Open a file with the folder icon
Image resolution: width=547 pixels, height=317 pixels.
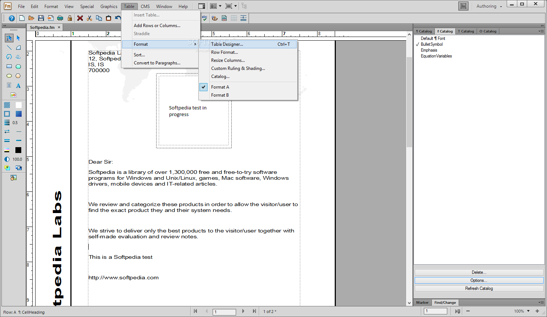32,18
